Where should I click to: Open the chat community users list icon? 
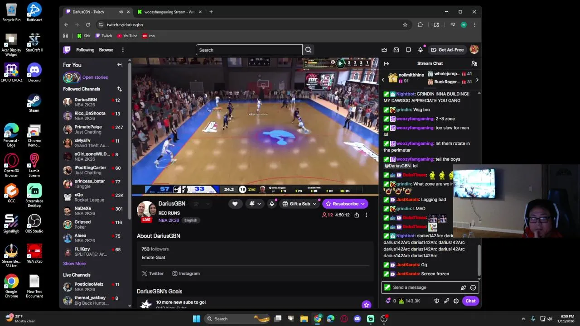click(x=474, y=63)
